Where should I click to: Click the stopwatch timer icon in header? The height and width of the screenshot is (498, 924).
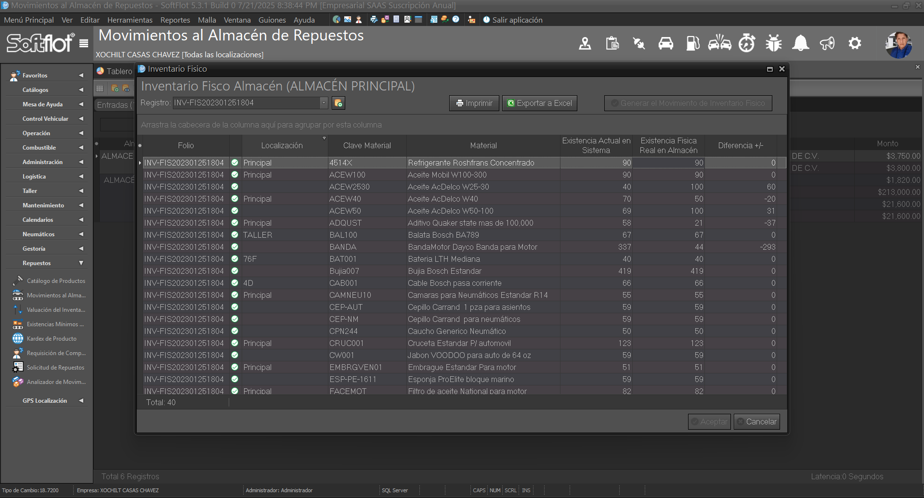pyautogui.click(x=746, y=44)
